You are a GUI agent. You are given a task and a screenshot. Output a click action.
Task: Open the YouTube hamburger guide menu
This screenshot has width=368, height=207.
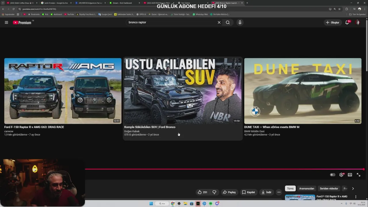click(6, 22)
